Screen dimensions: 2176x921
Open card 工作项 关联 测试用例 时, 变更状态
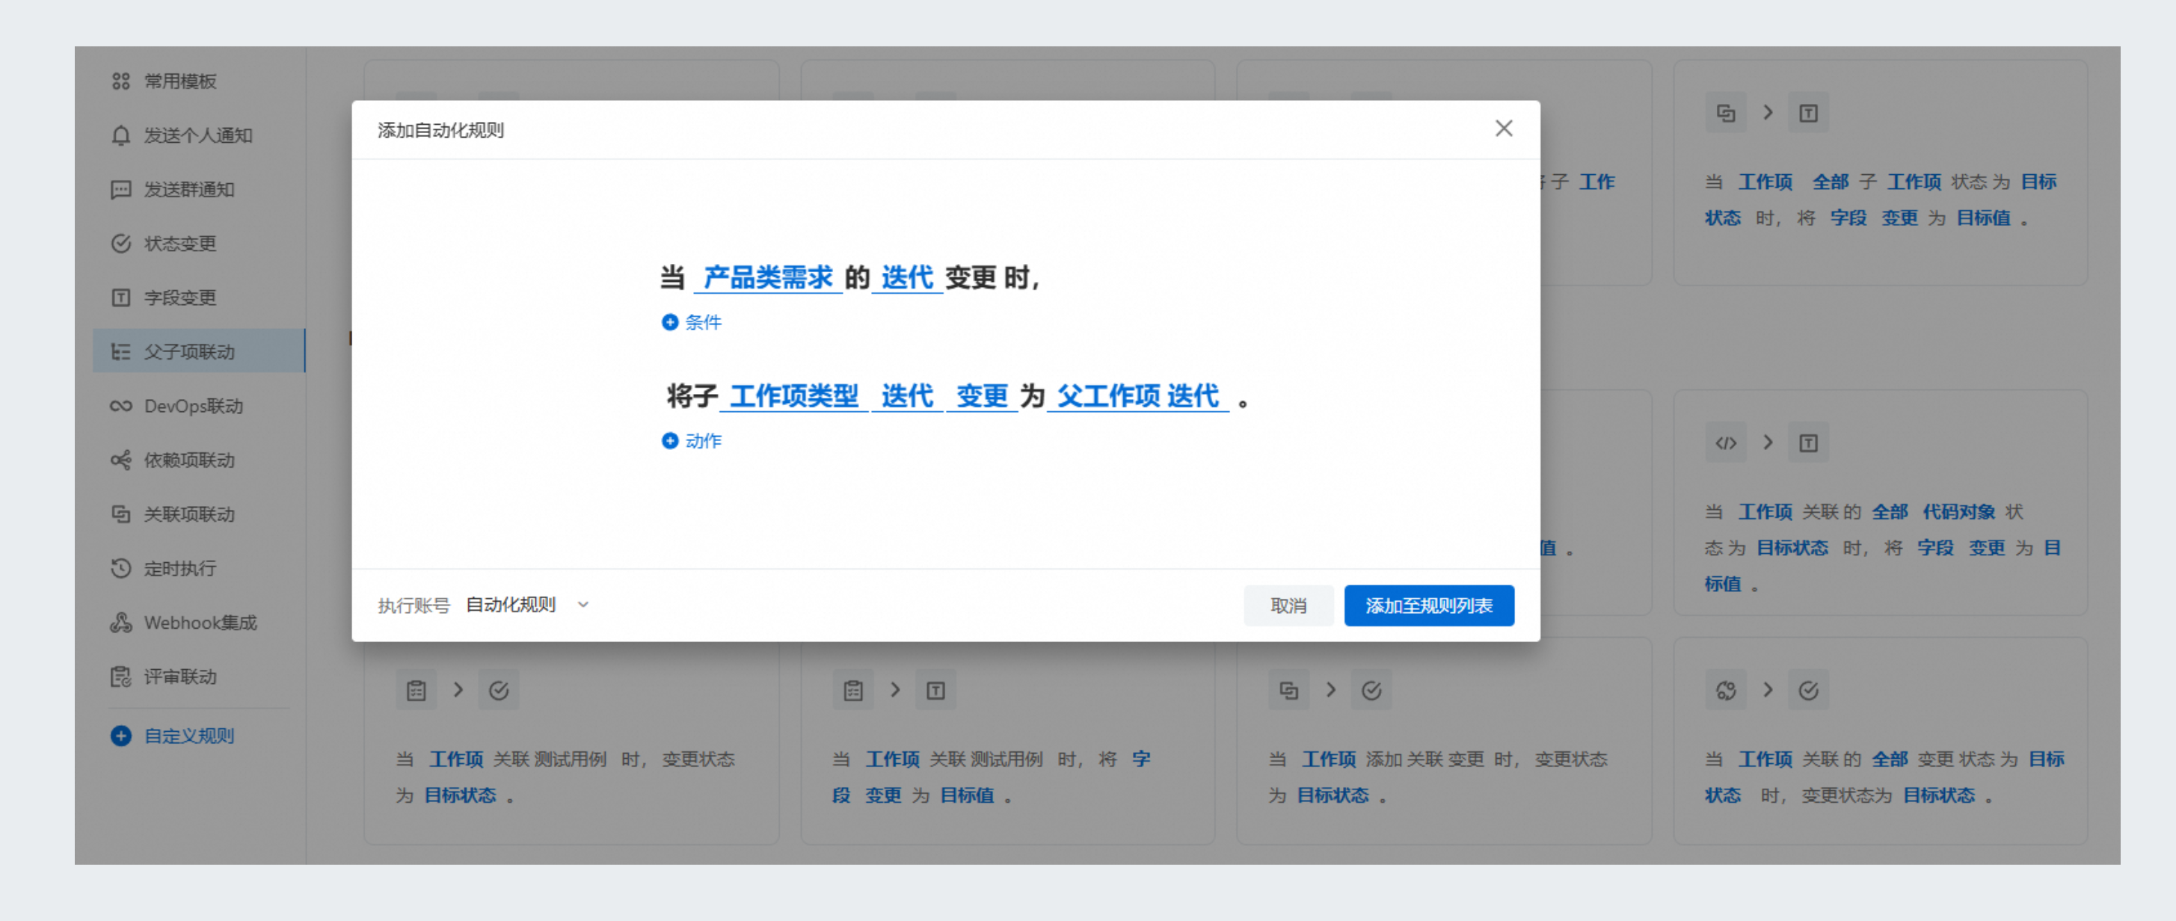coord(571,740)
